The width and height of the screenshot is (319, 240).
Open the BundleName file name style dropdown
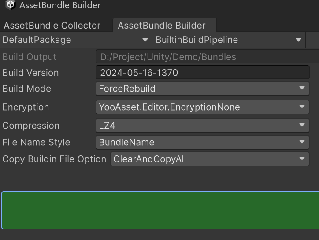coord(203,142)
